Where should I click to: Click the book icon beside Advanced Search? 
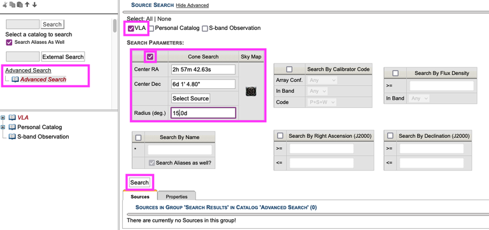15,79
